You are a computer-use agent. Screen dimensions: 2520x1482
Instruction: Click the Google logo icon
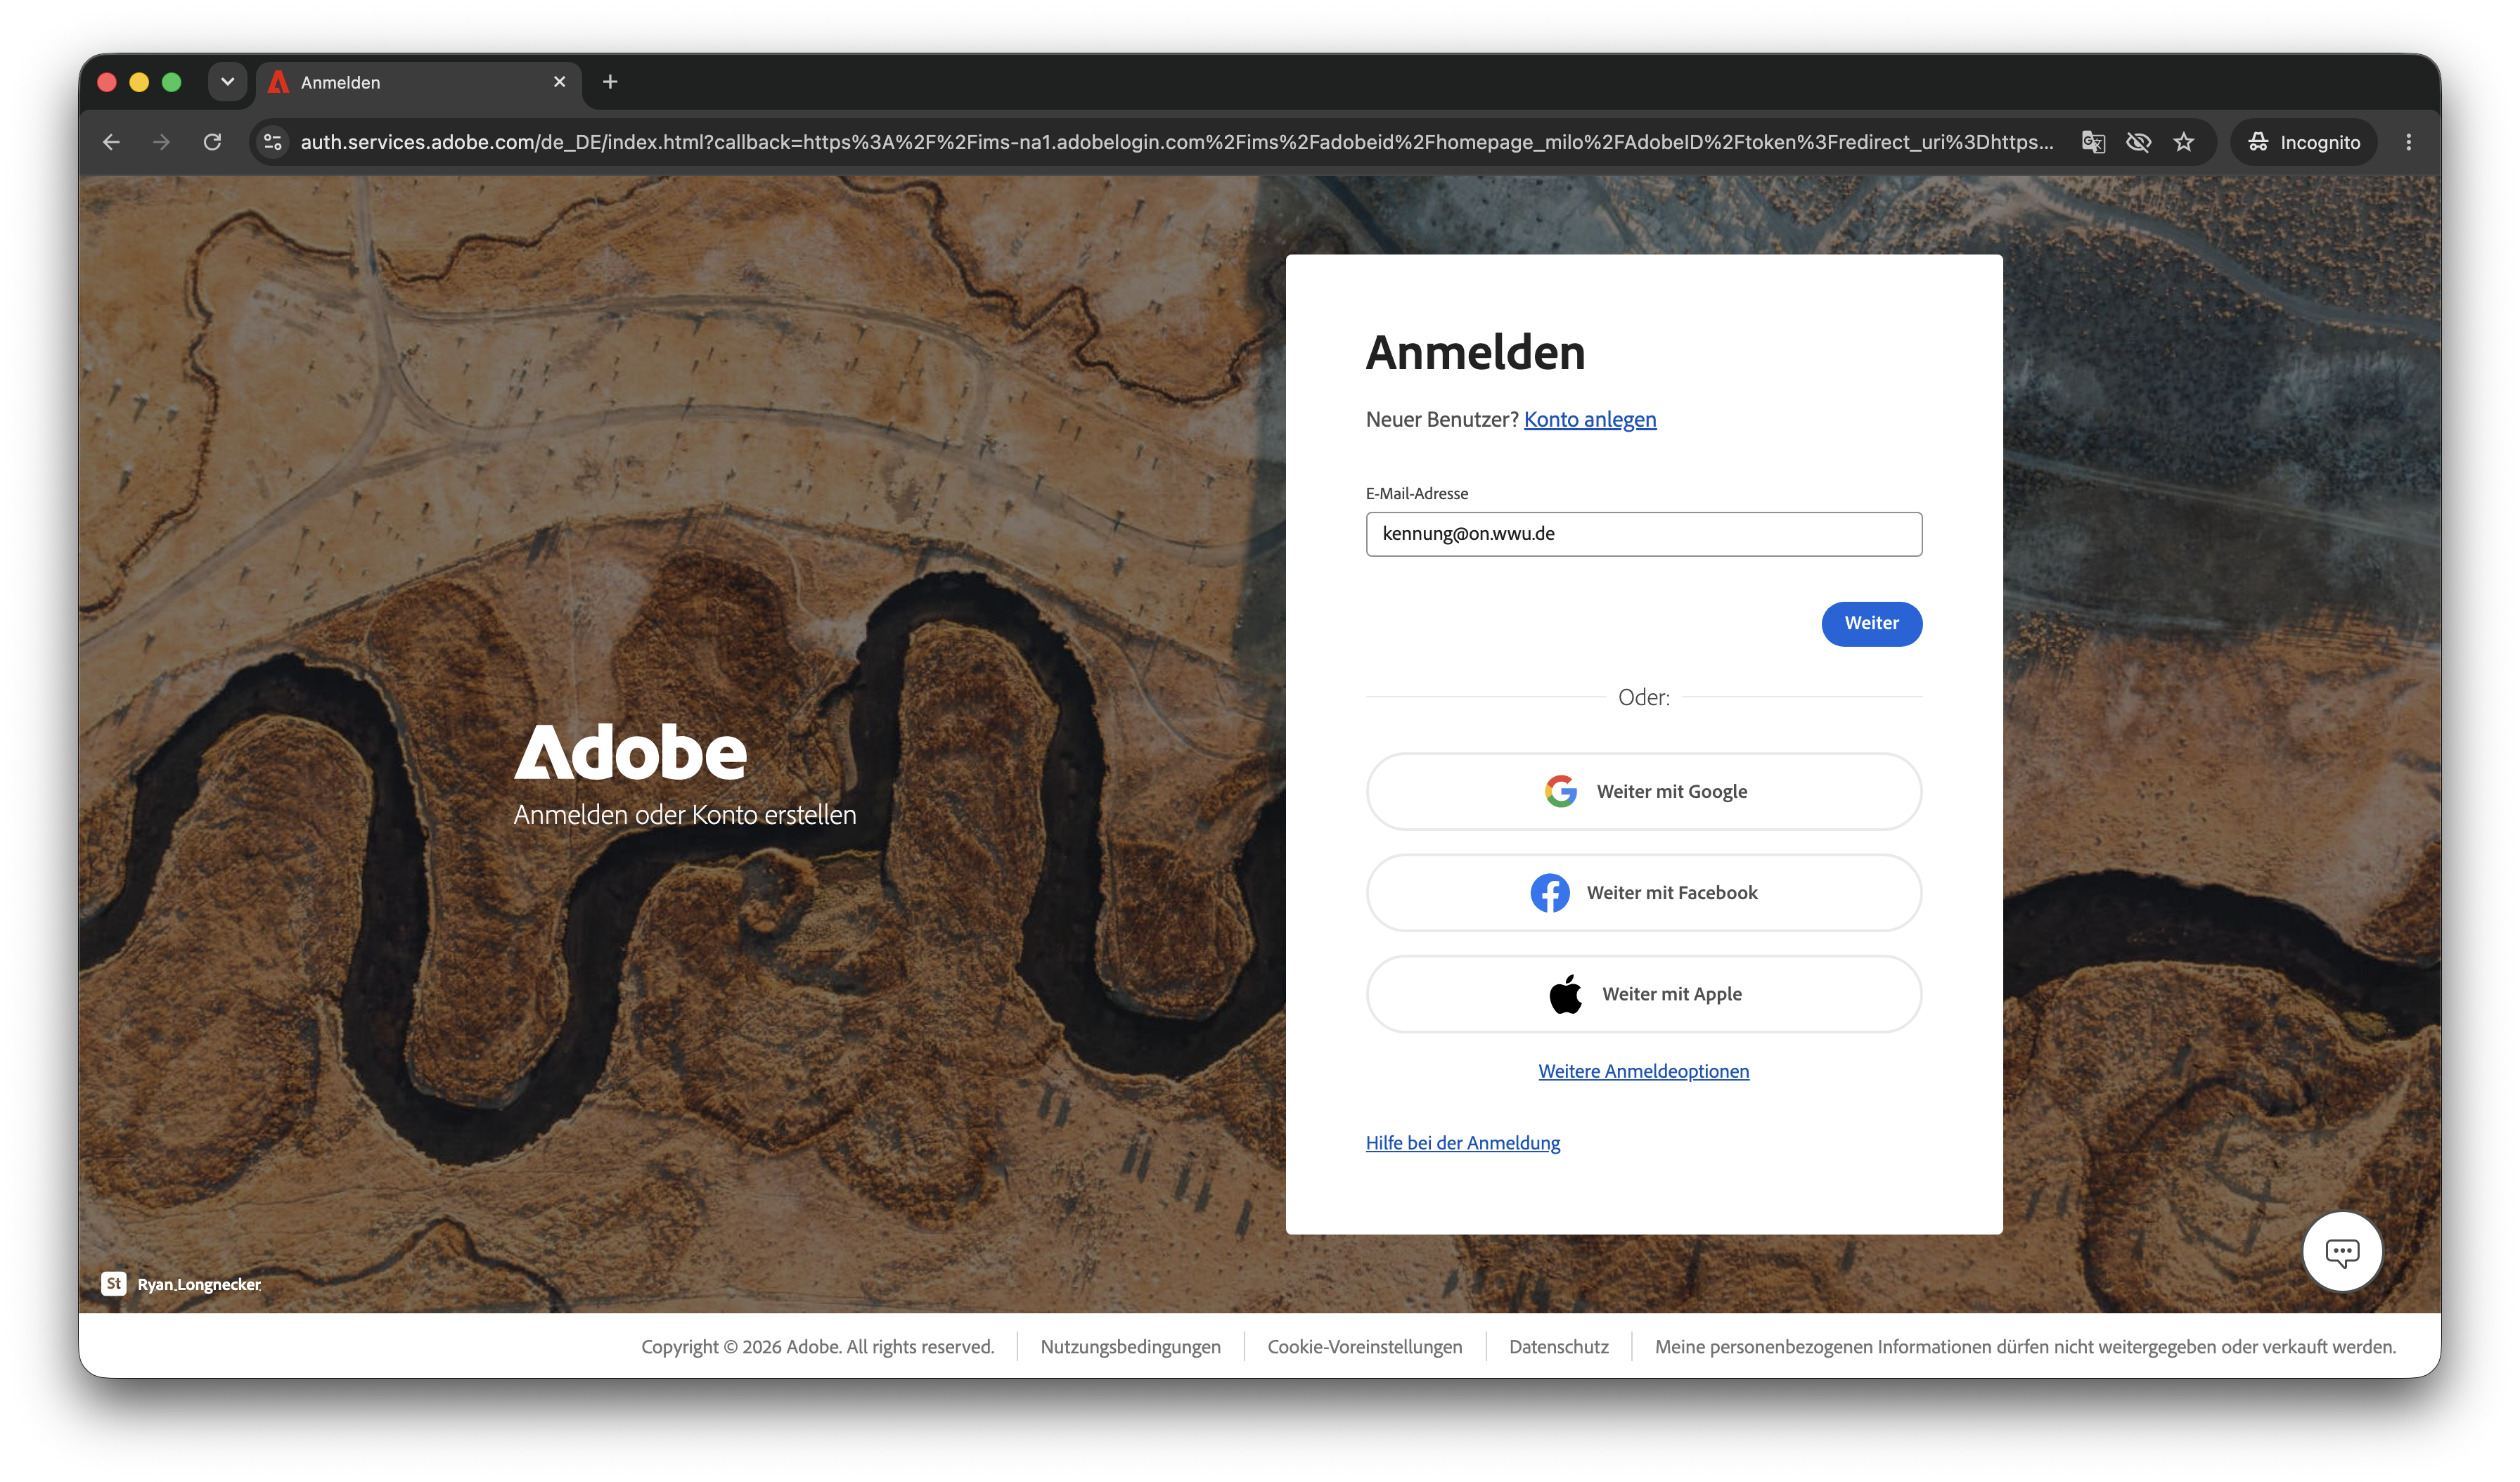(x=1560, y=791)
